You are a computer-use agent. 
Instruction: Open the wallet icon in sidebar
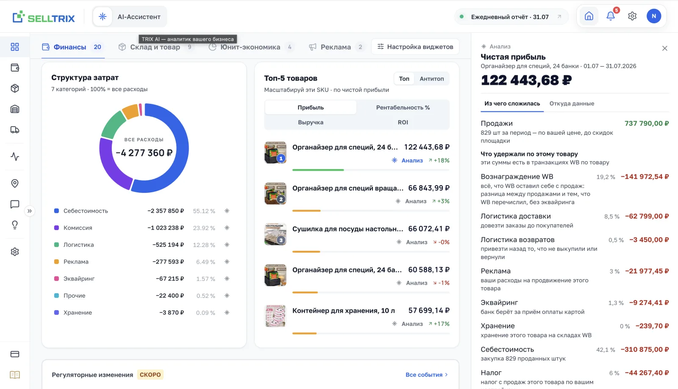pyautogui.click(x=15, y=68)
